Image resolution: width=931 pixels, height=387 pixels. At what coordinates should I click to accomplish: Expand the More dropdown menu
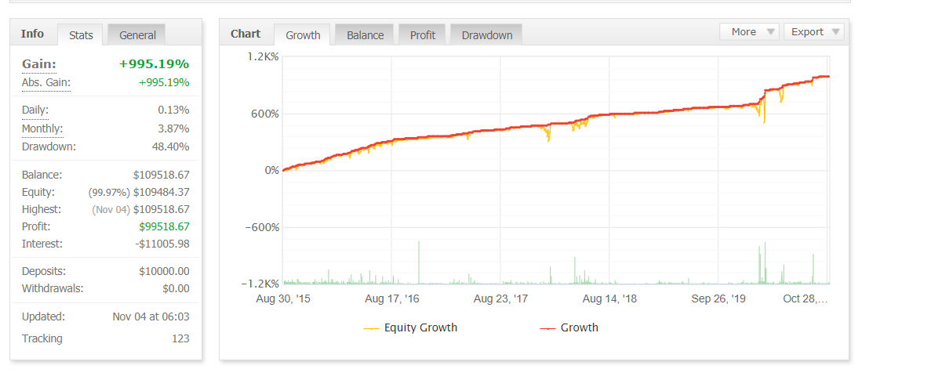[749, 32]
